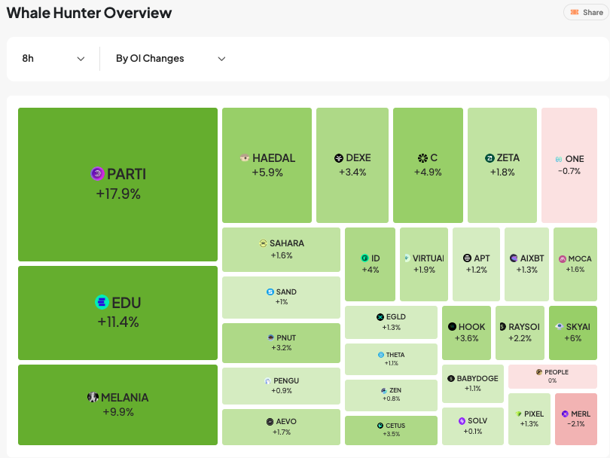Click the PNUT token icon
This screenshot has width=610, height=458.
[x=271, y=337]
